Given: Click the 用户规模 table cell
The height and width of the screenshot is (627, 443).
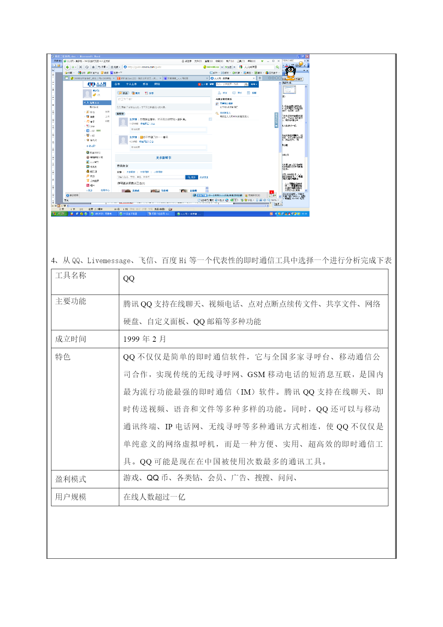Looking at the screenshot, I should pos(85,497).
